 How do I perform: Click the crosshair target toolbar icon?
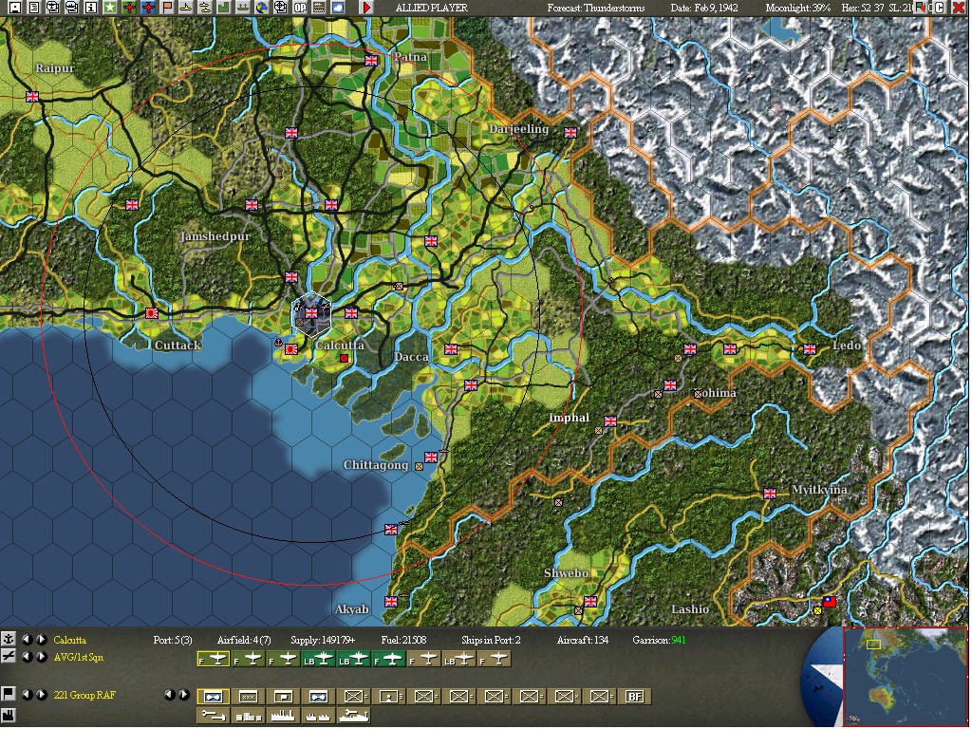[280, 8]
